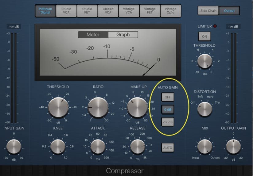Switch to the Output view
This screenshot has width=253, height=176.
click(229, 11)
